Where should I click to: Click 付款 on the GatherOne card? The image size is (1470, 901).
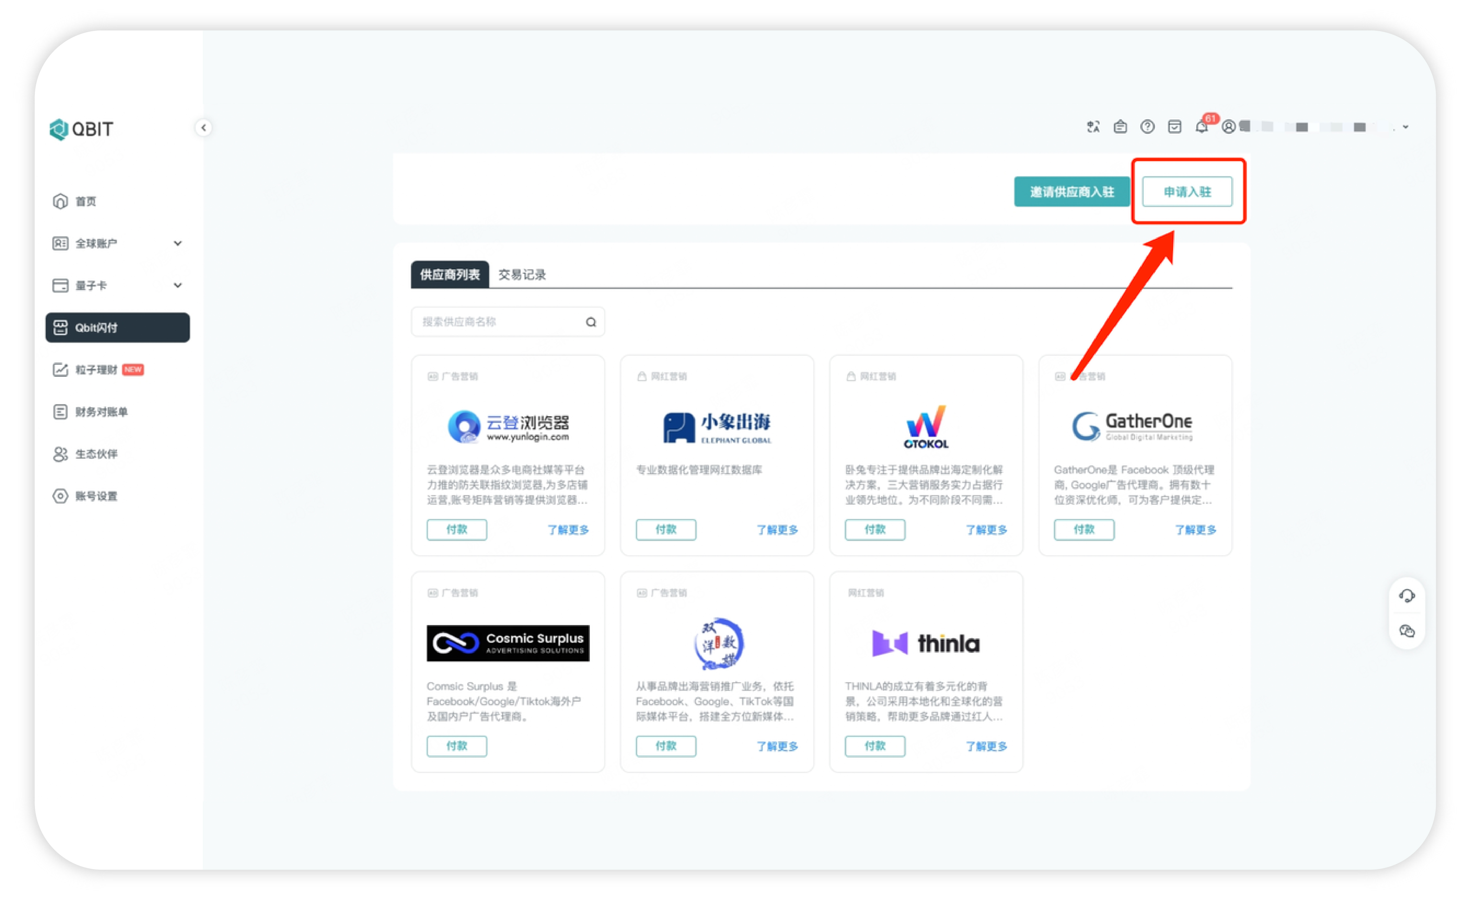pyautogui.click(x=1084, y=530)
